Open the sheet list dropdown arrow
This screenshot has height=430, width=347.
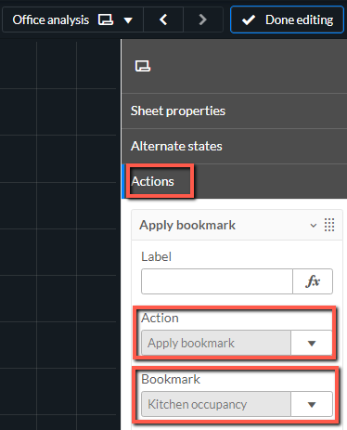[128, 20]
